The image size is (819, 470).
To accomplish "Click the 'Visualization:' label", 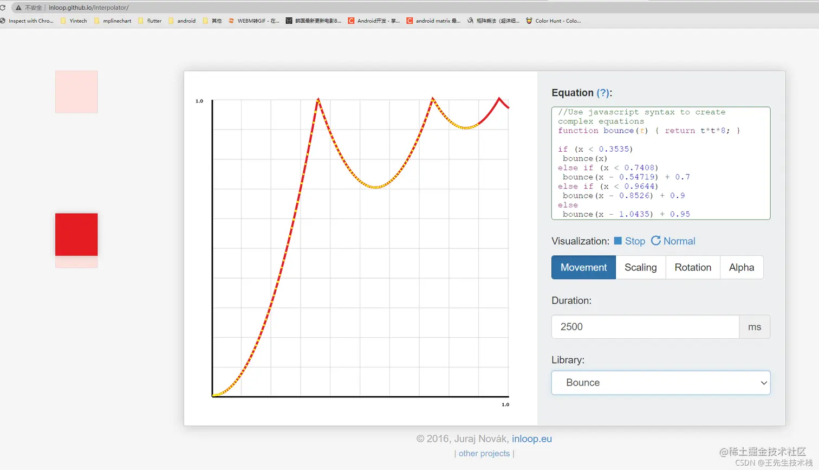I will pos(580,241).
